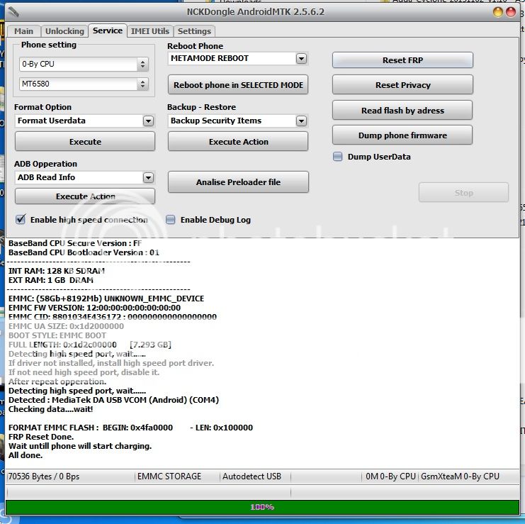
Task: Open the Format Userdata dropdown
Action: click(x=148, y=121)
